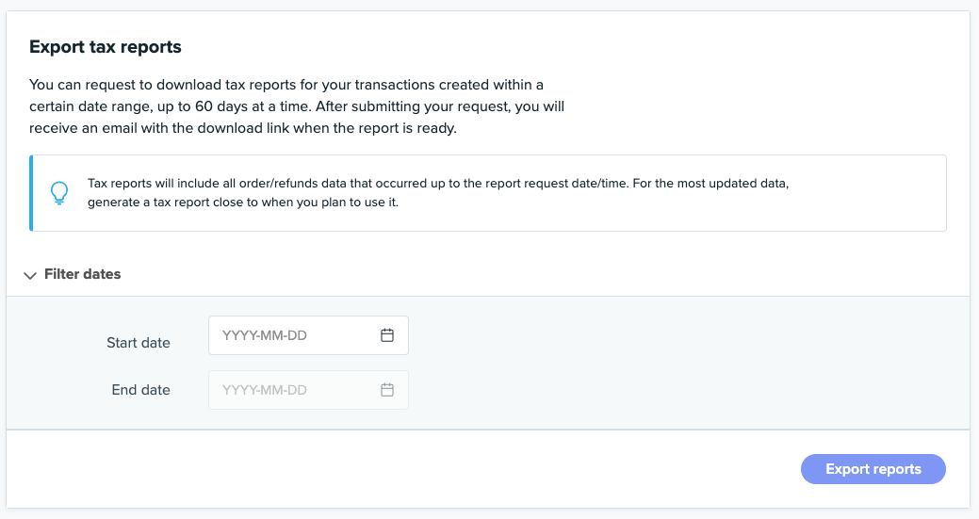This screenshot has height=519, width=979.
Task: Click the tax reports info banner text
Action: point(437,184)
